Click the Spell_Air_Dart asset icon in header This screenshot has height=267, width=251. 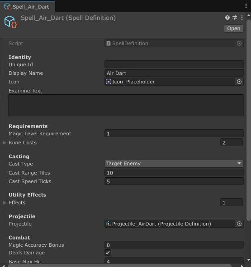coord(10,22)
